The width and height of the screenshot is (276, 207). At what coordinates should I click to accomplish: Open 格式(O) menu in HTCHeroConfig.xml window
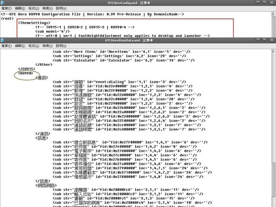pos(34,8)
